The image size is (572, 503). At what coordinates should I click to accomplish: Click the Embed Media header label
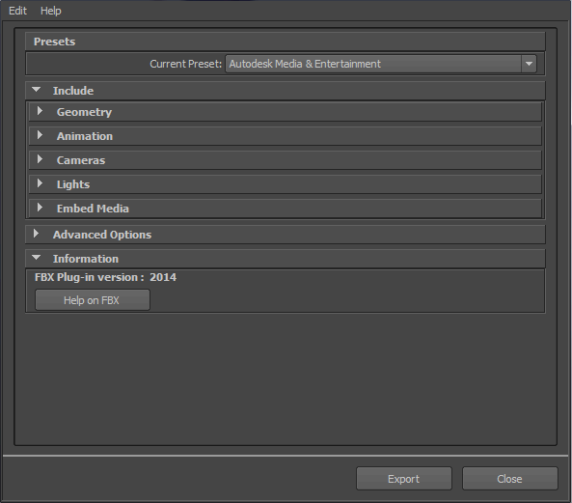(93, 209)
